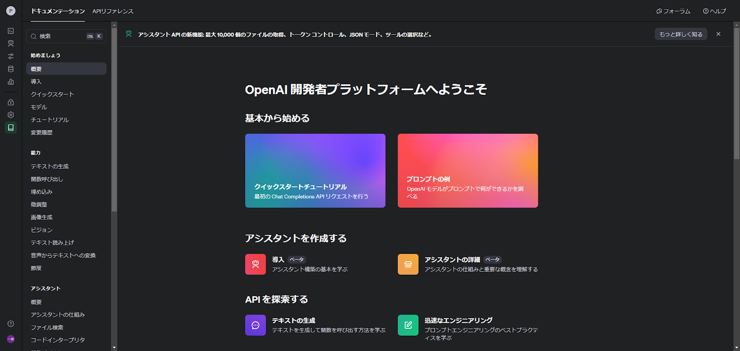Open the Storage database icon in sidebar

tap(11, 69)
